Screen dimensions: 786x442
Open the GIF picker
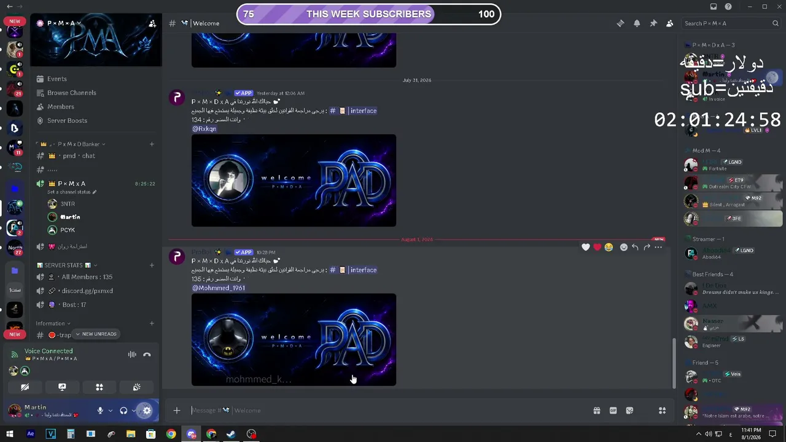click(x=613, y=411)
